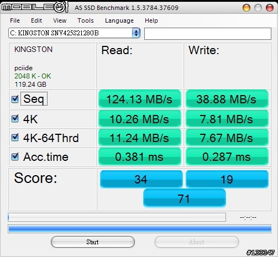Open the View menu

[x=60, y=20]
